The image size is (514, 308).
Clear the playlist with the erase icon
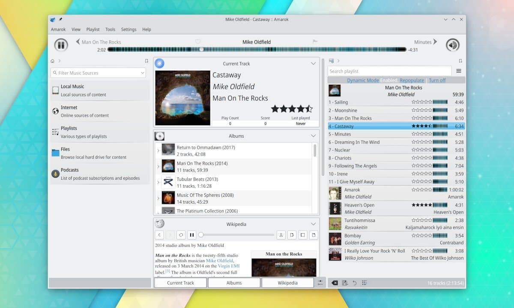point(335,283)
